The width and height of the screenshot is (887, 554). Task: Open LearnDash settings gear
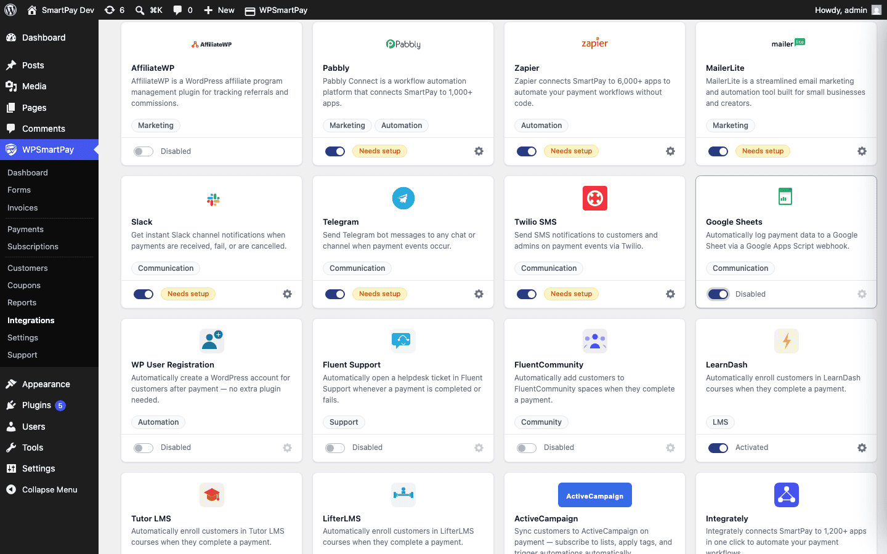click(x=862, y=448)
